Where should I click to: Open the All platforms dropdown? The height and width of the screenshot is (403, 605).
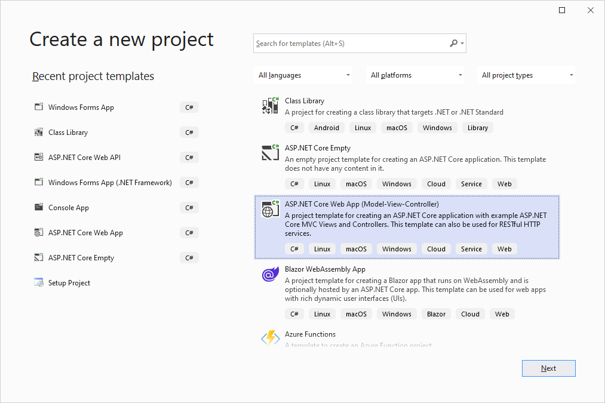pos(415,75)
